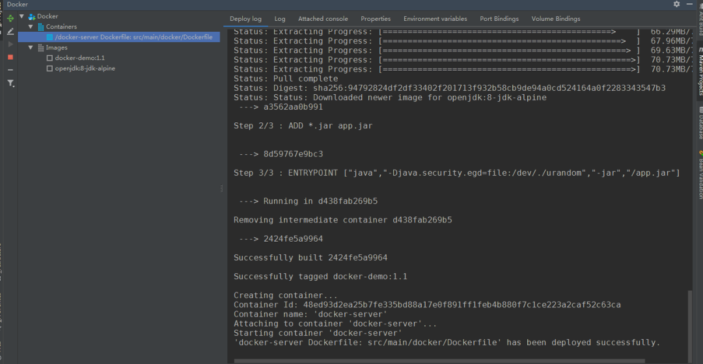
Task: Click the minus Delete icon in the toolbar
Action: point(10,70)
